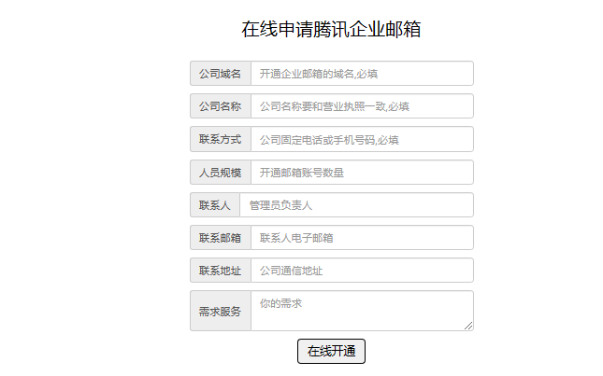
Task: Click inside the 需求服务 textarea
Action: 361,310
